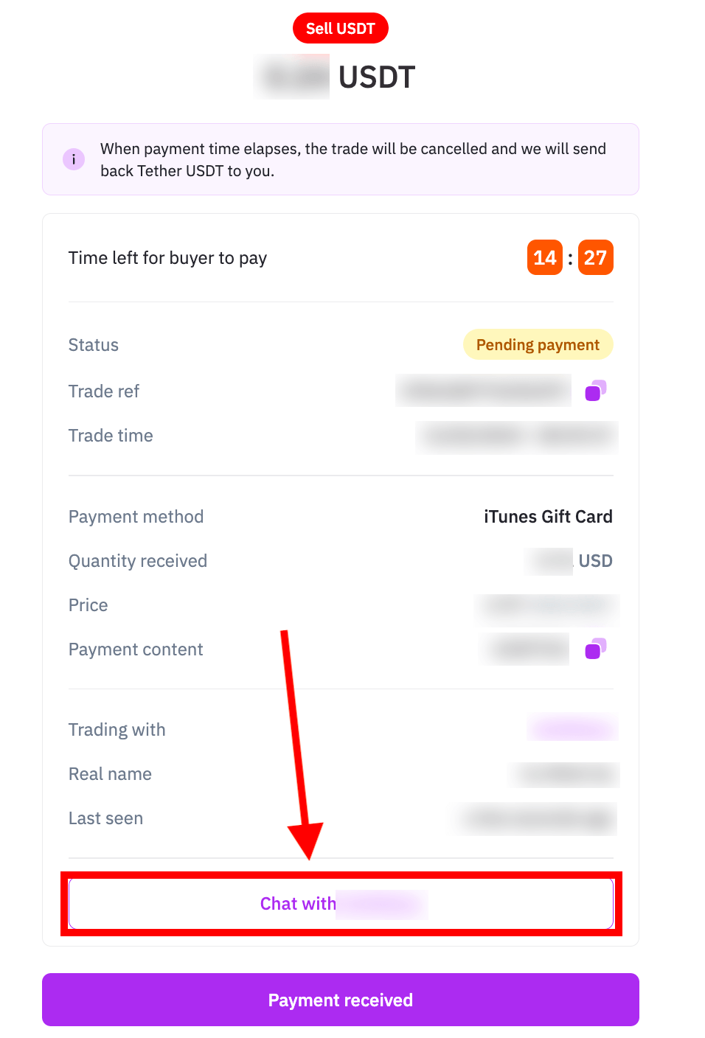This screenshot has height=1038, width=705.
Task: Copy the Trade ref using copy icon
Action: coord(595,391)
